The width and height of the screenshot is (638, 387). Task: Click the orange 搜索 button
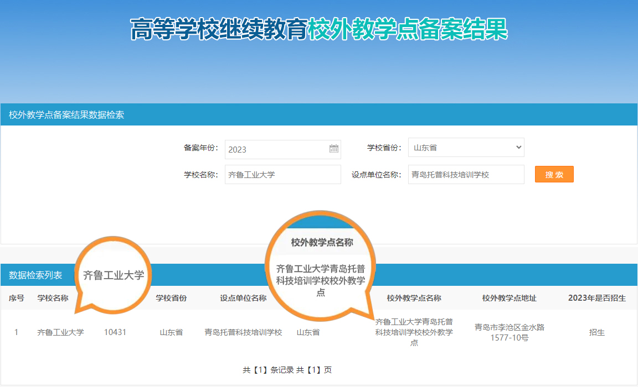point(554,174)
